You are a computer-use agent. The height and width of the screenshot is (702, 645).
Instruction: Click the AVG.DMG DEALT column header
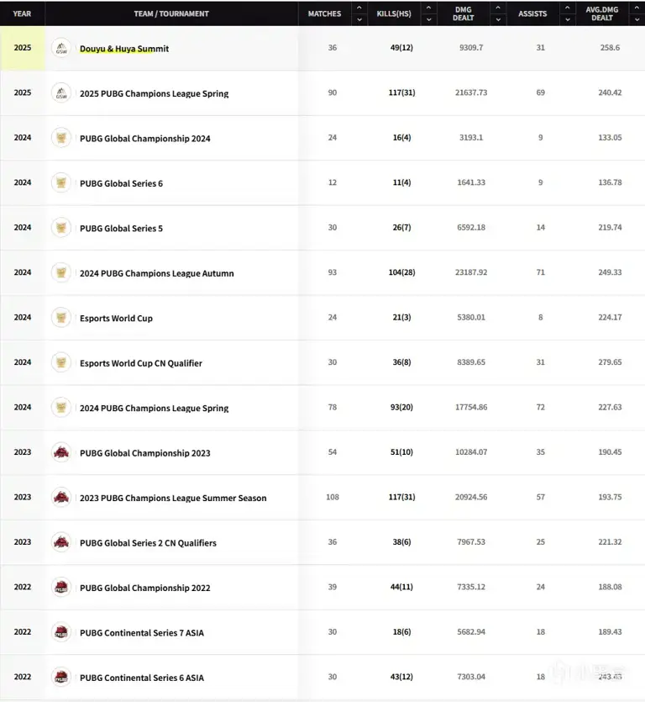tap(601, 13)
